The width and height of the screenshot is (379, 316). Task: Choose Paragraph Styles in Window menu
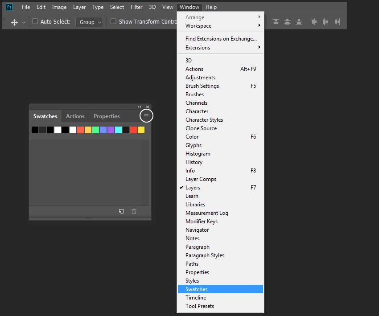pyautogui.click(x=220, y=255)
